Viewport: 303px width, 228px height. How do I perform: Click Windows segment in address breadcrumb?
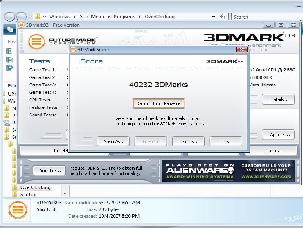(x=60, y=17)
